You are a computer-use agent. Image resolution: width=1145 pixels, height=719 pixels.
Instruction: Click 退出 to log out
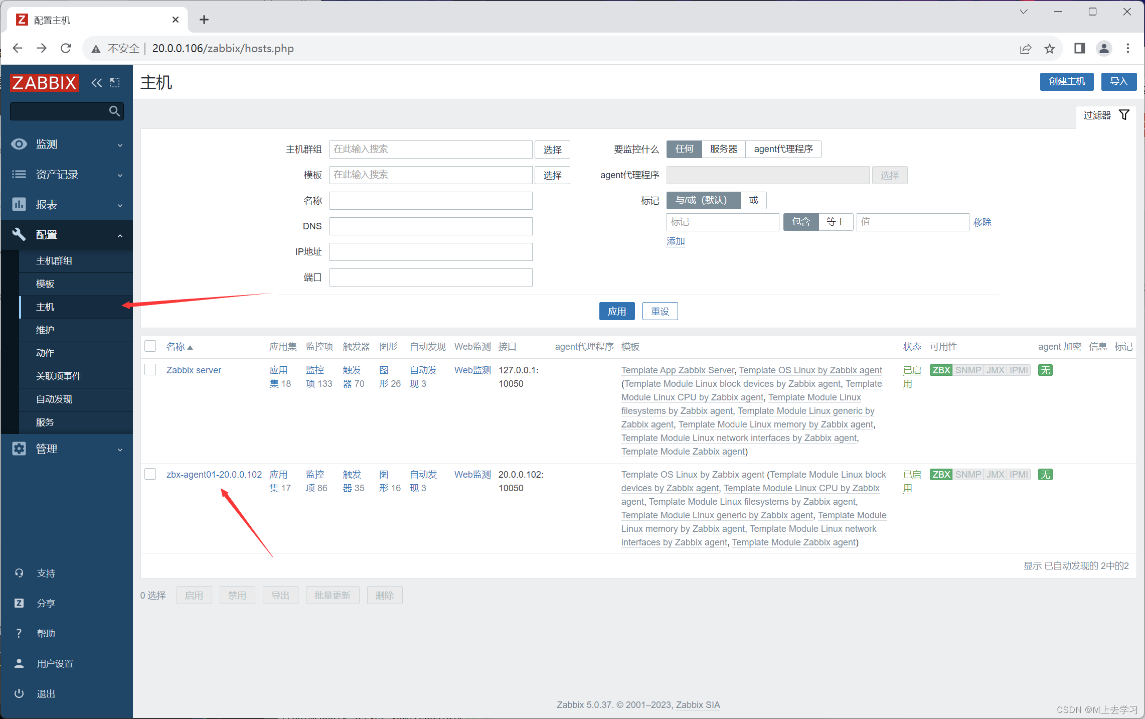click(46, 693)
